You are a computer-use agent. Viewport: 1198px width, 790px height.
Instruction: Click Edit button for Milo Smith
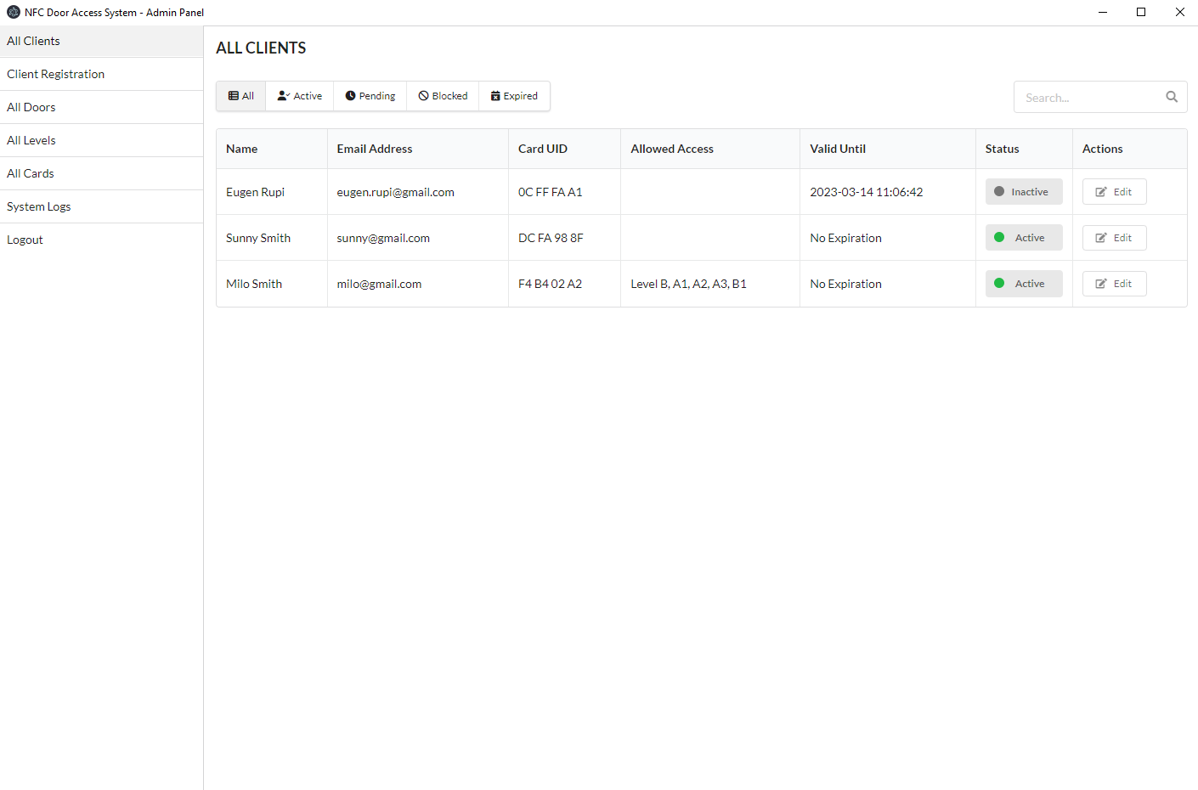point(1114,284)
